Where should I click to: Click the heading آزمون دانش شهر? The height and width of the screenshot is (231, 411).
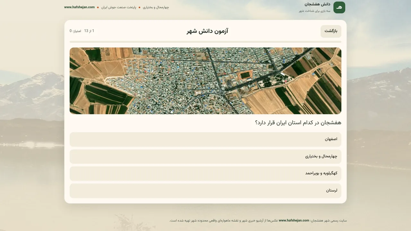(x=207, y=31)
